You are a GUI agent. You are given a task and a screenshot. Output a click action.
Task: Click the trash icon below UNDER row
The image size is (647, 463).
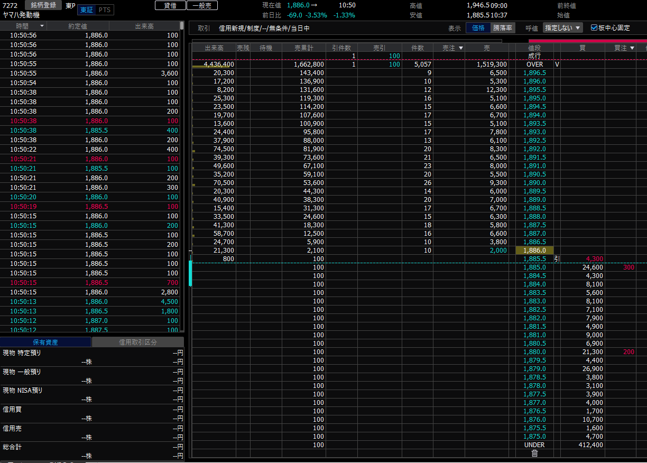(534, 453)
